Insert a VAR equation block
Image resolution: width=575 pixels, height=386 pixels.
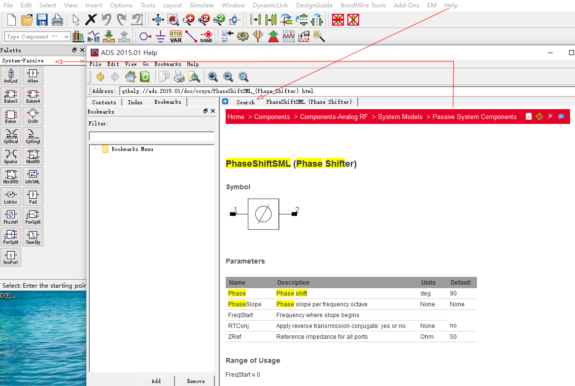point(176,36)
